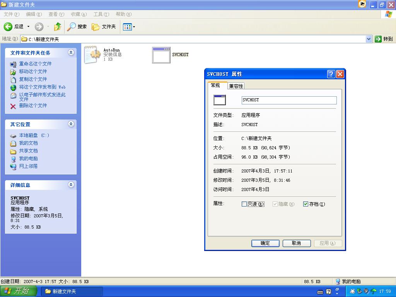The width and height of the screenshot is (396, 297).
Task: Click the Windows flag logo in menu bar
Action: 388,14
